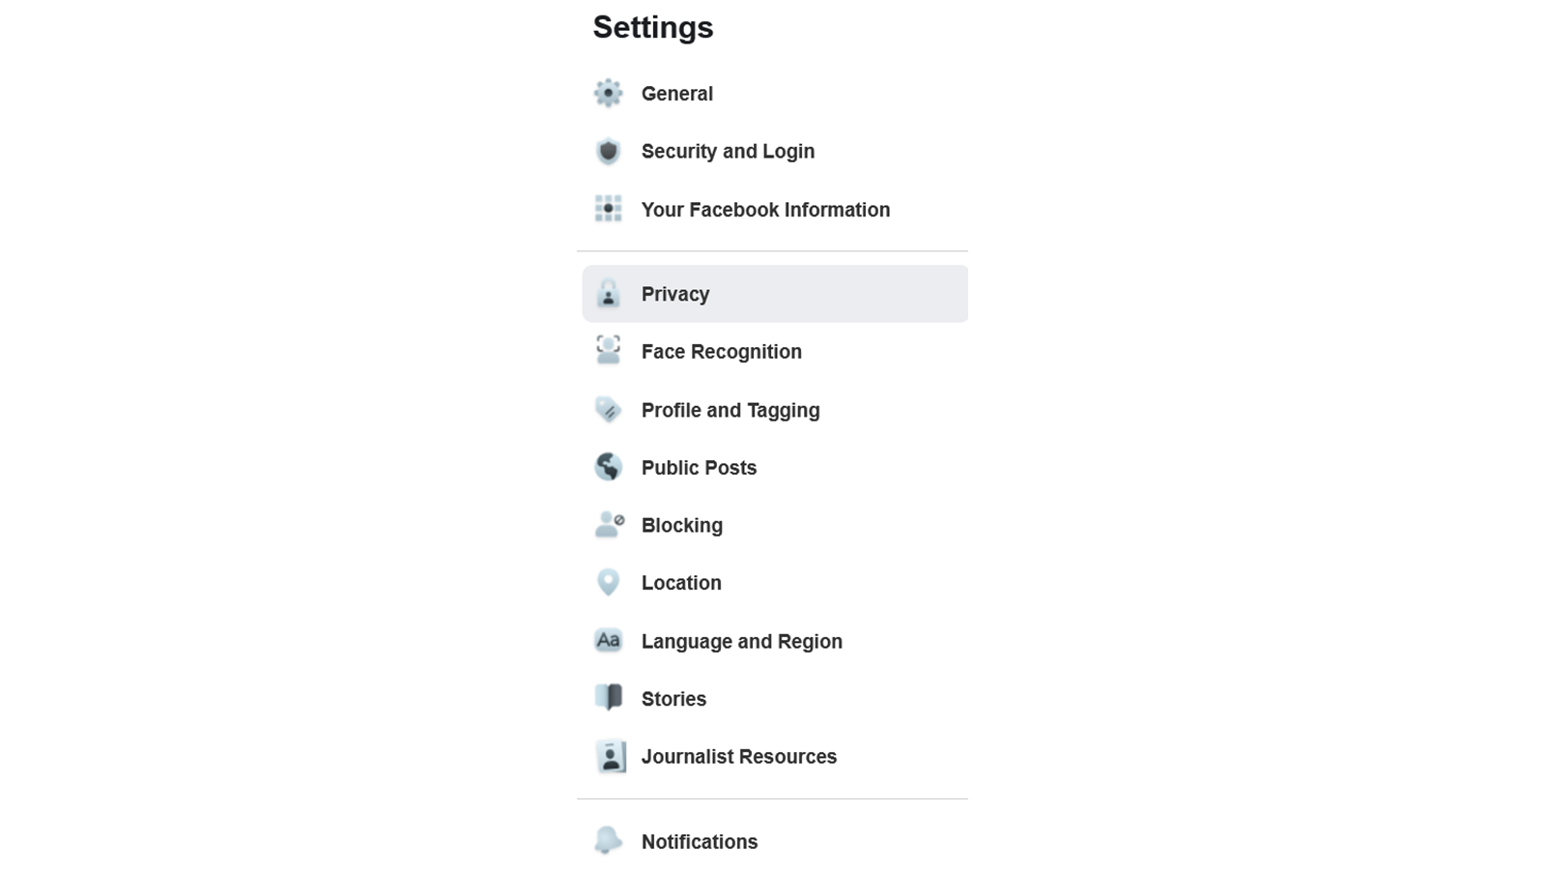The height and width of the screenshot is (870, 1546).
Task: Click the General gear icon
Action: pyautogui.click(x=608, y=94)
